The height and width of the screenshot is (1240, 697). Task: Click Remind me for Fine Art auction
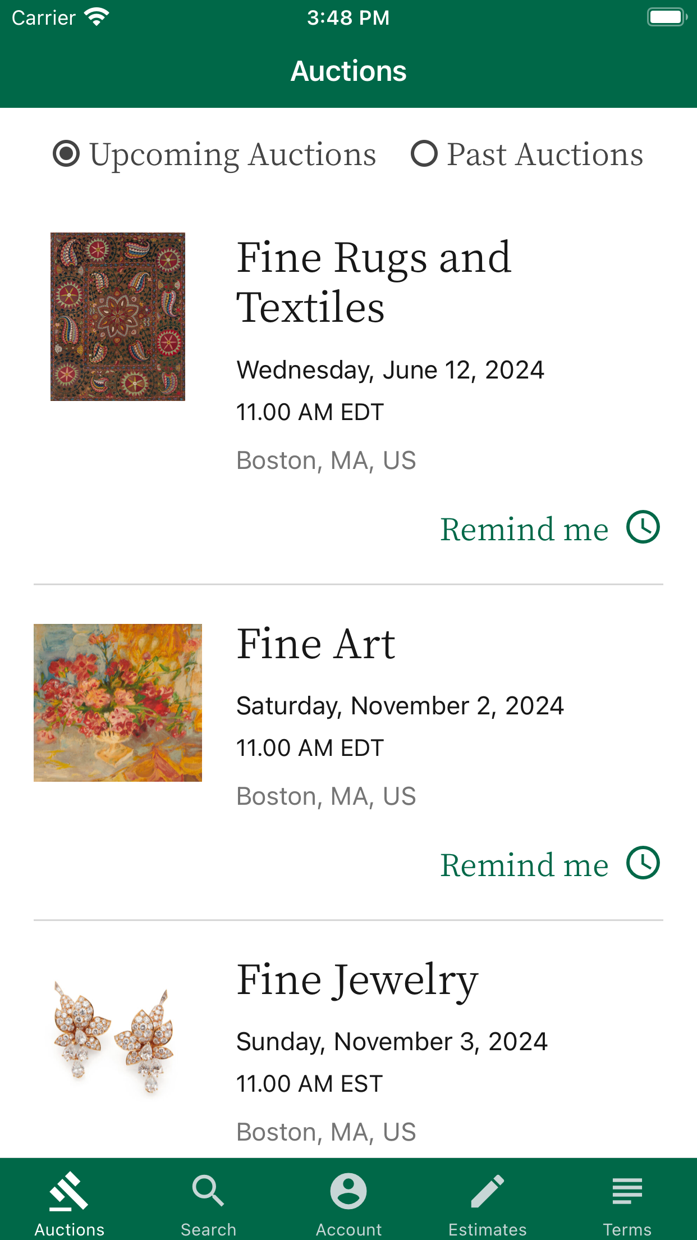[x=524, y=865]
